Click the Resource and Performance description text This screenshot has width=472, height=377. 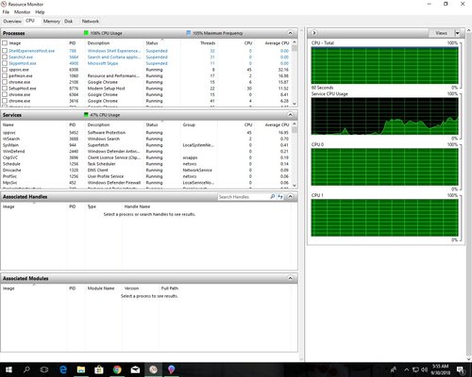(x=113, y=75)
